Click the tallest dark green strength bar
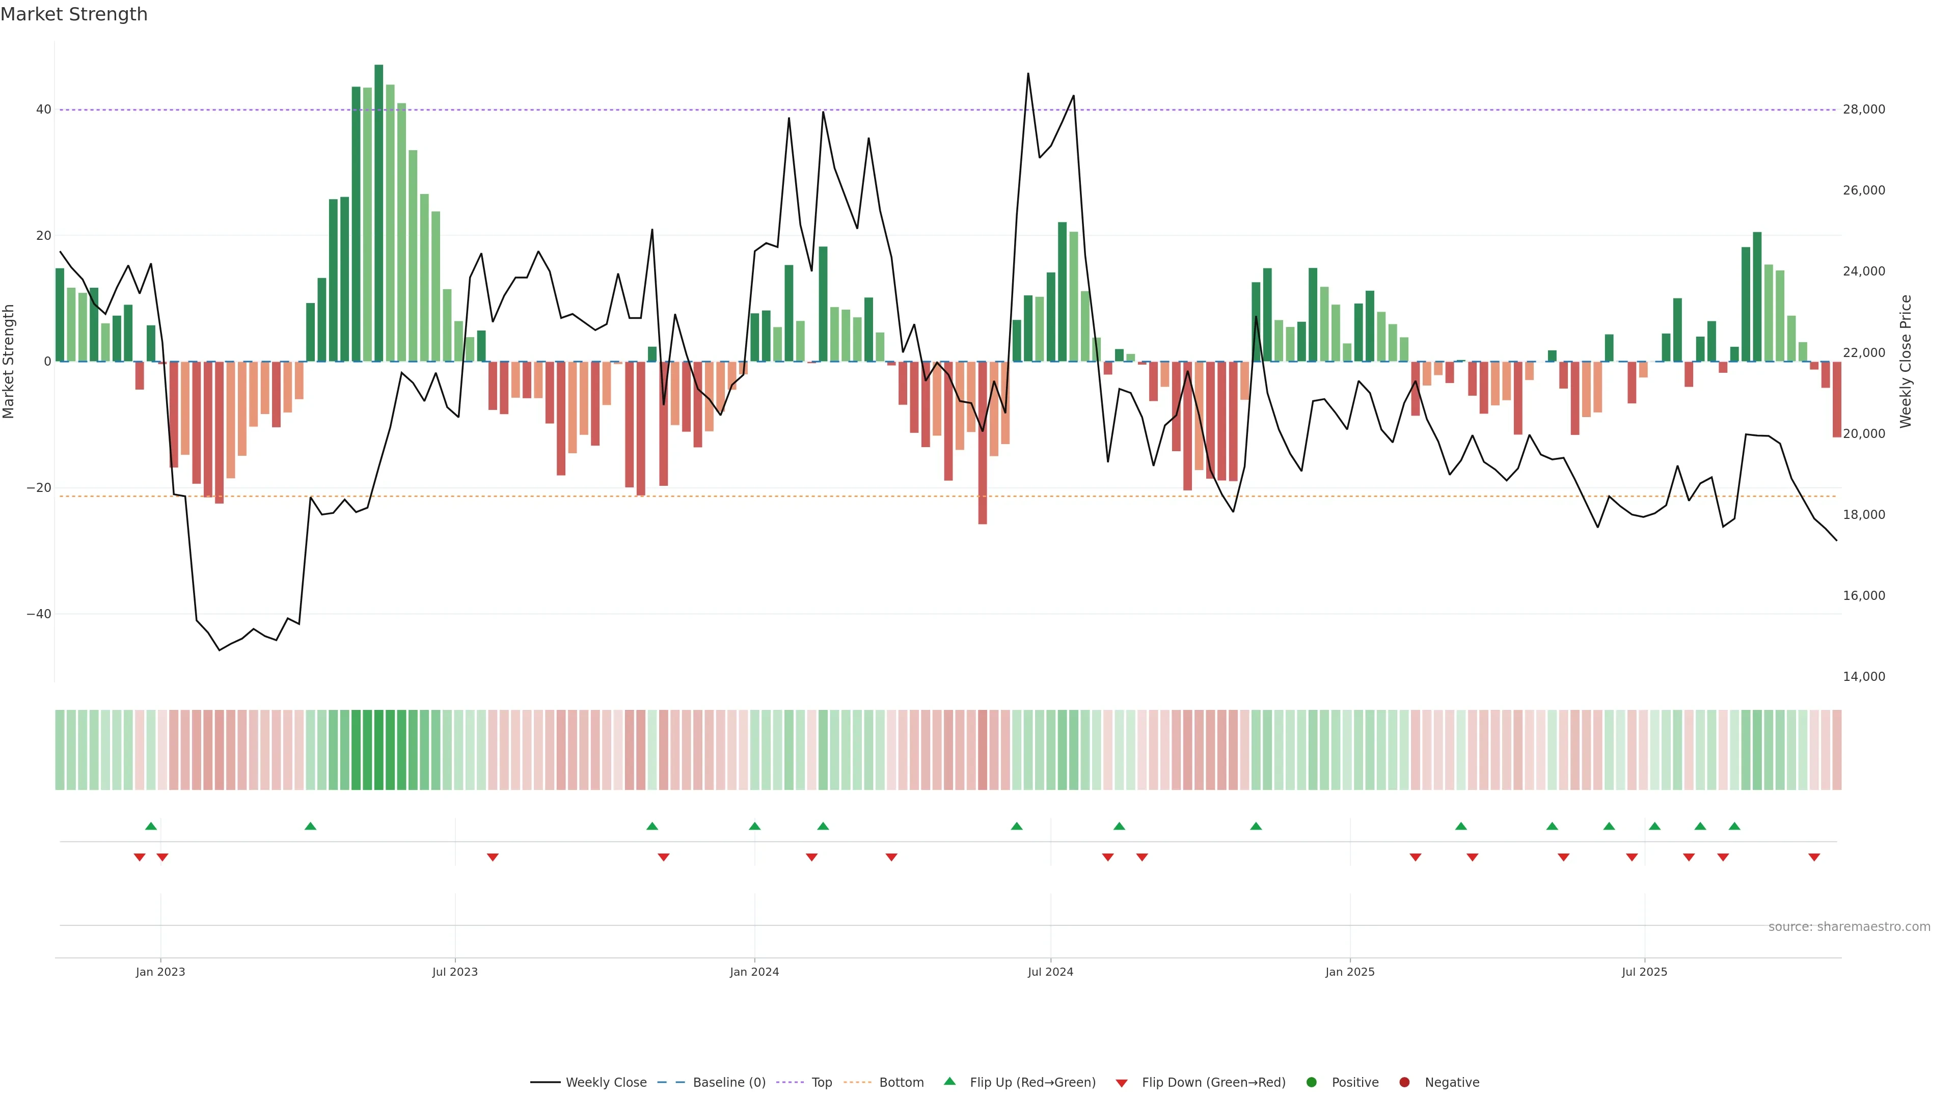 [x=379, y=212]
